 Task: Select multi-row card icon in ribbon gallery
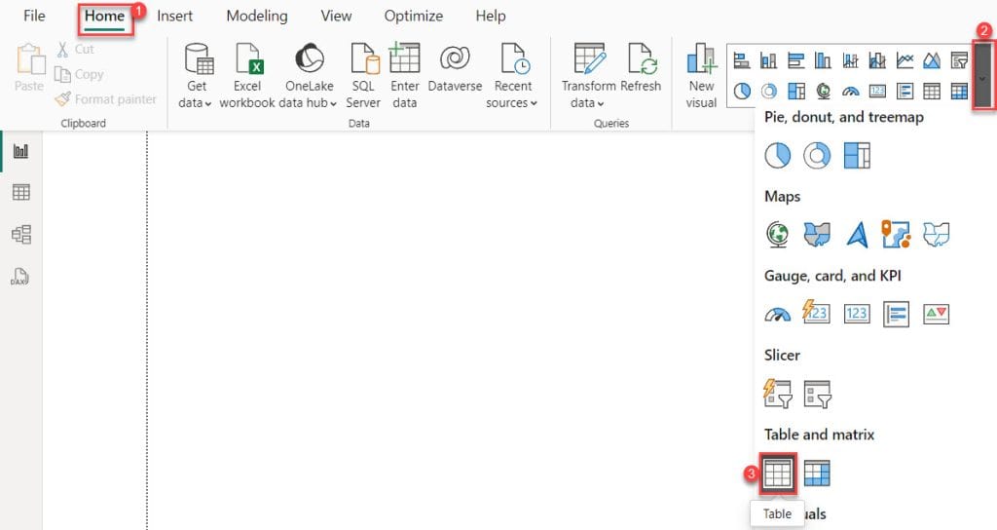(x=905, y=91)
